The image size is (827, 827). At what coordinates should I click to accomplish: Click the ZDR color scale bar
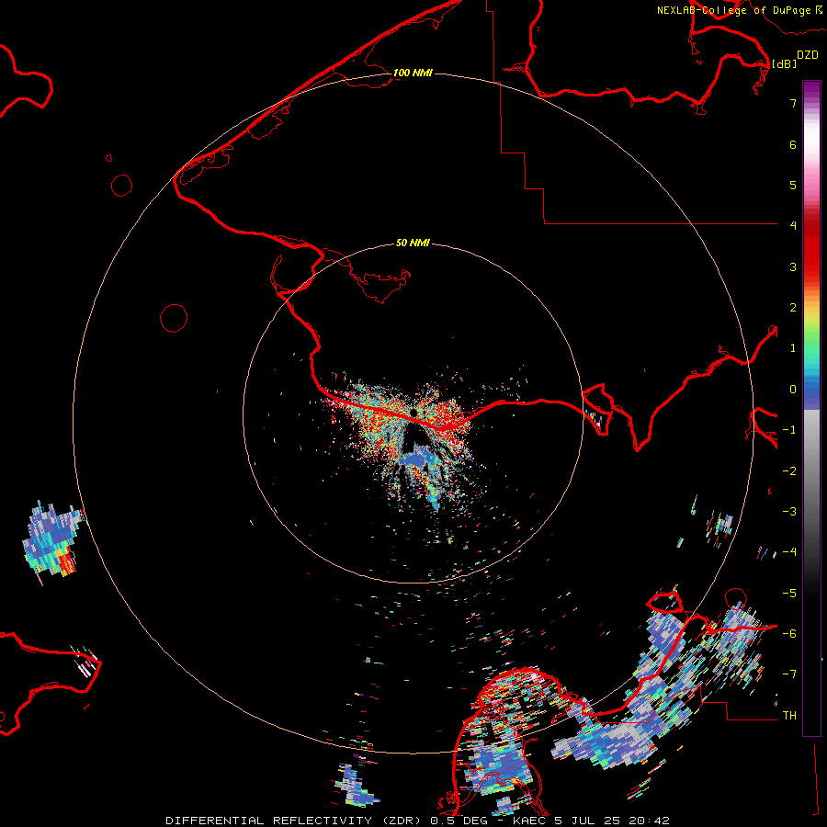[x=811, y=408]
